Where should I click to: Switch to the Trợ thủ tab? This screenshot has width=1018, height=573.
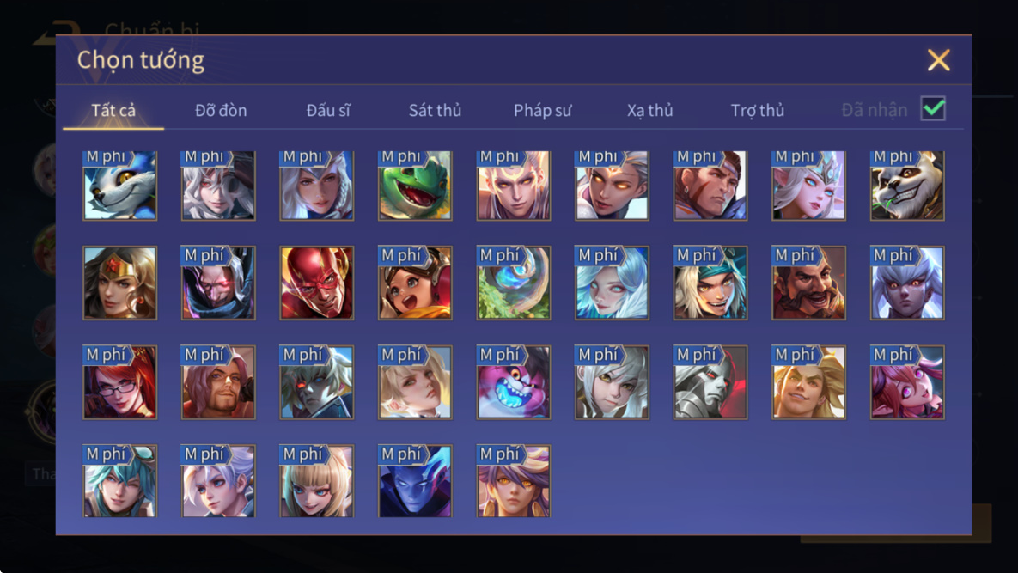[x=758, y=110]
